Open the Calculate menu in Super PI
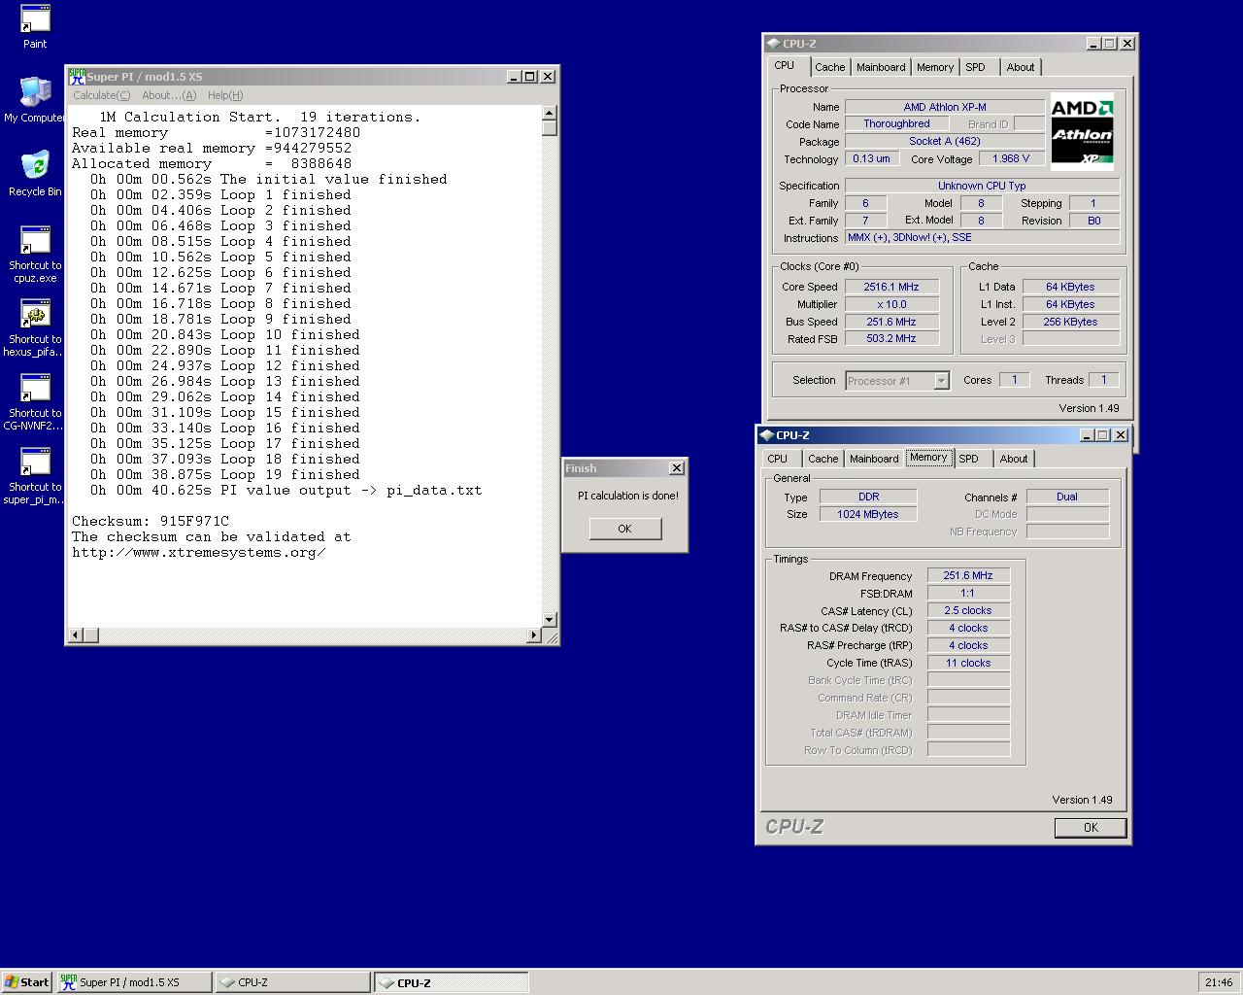The image size is (1243, 995). point(101,95)
